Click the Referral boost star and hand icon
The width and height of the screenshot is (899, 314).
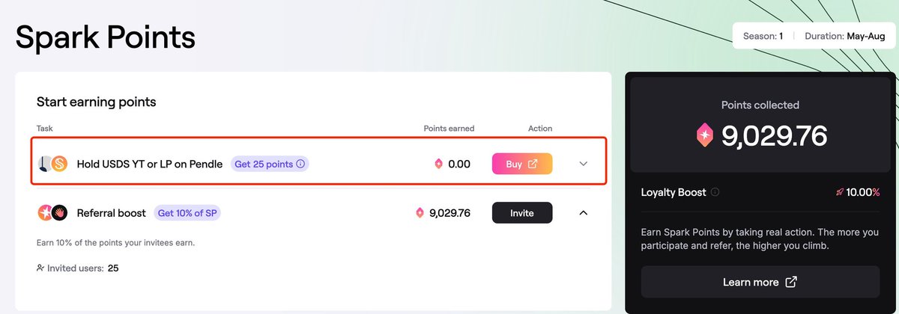pyautogui.click(x=52, y=213)
